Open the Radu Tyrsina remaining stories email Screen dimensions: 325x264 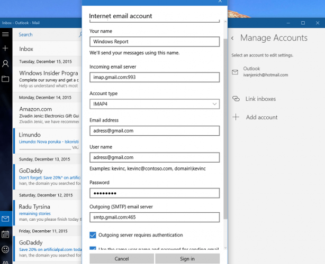[x=48, y=213]
